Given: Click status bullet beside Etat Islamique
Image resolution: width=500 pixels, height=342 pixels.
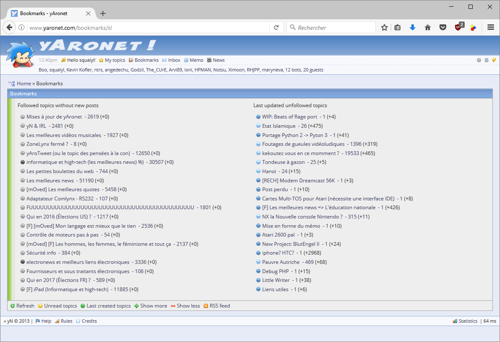Looking at the screenshot, I should pos(258,126).
